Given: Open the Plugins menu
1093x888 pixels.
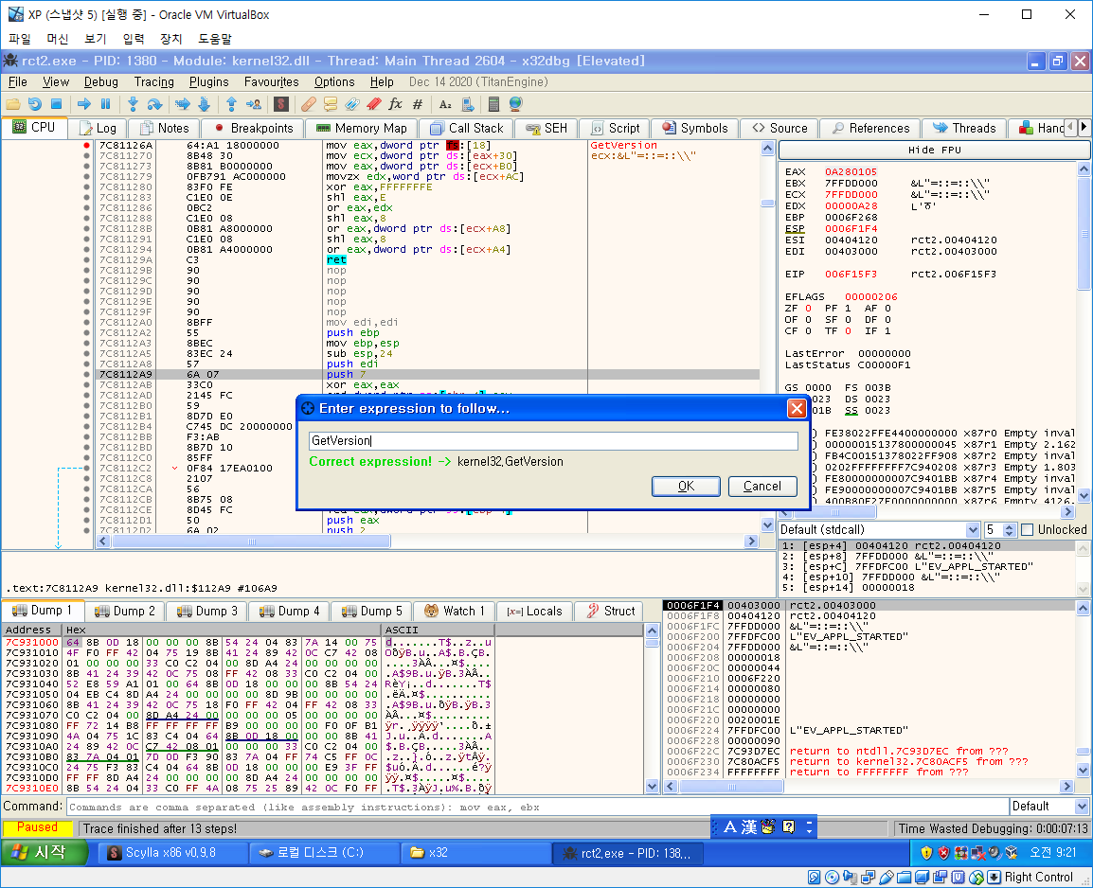Looking at the screenshot, I should click(208, 82).
